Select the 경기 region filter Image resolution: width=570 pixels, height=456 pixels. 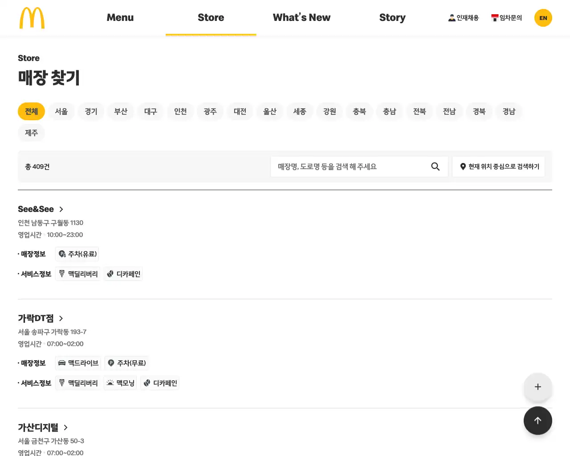point(91,111)
